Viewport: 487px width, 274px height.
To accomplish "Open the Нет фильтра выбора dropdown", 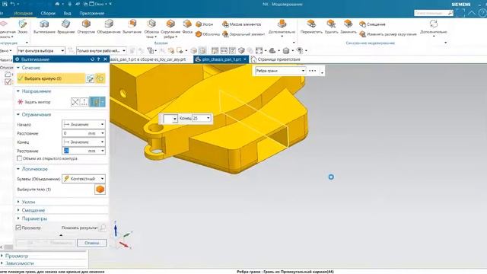I will coord(41,50).
